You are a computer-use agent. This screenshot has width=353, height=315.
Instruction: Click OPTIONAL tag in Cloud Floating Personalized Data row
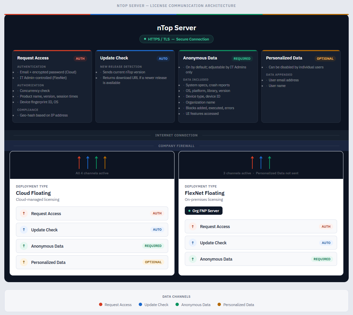pos(153,262)
